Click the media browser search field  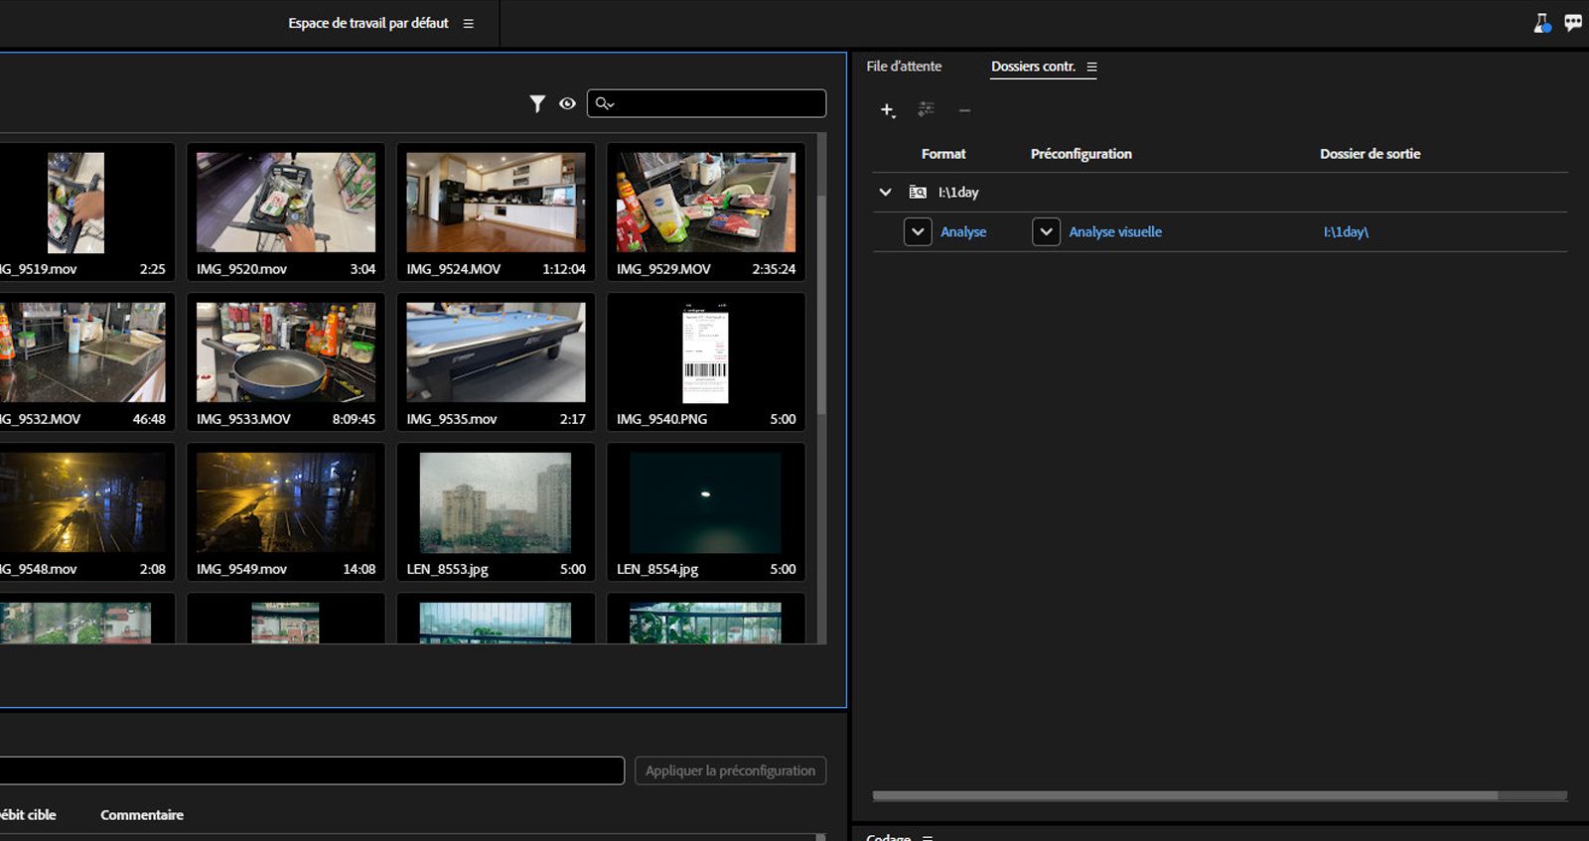(717, 103)
